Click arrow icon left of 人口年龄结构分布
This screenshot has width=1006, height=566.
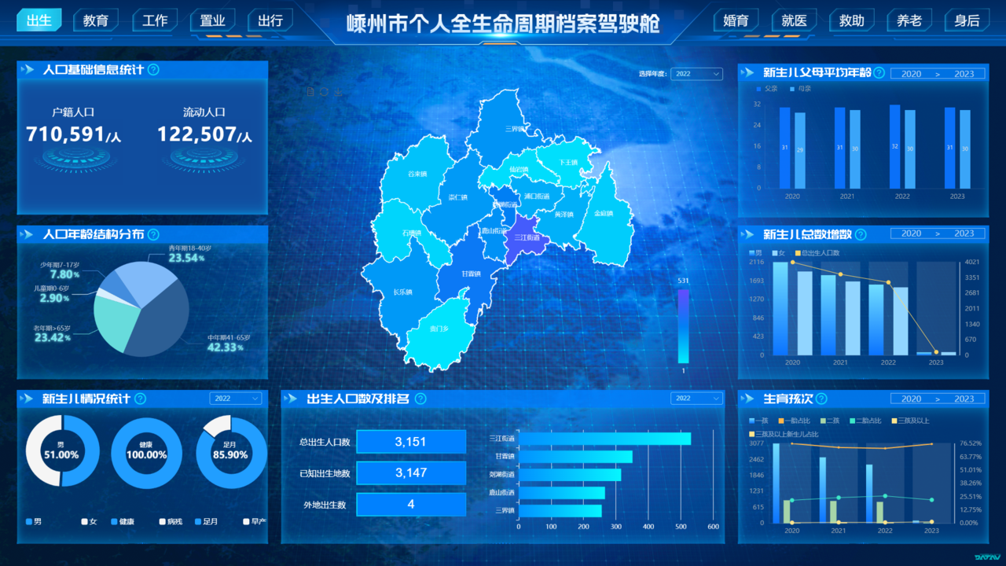(x=28, y=235)
